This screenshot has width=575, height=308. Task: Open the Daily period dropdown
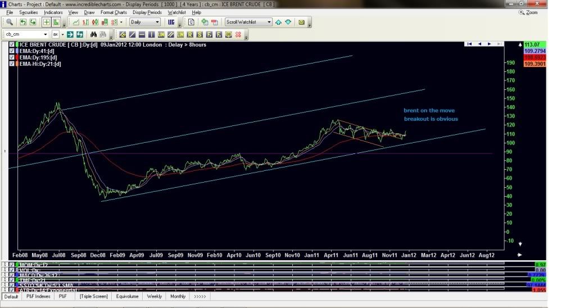pos(145,22)
